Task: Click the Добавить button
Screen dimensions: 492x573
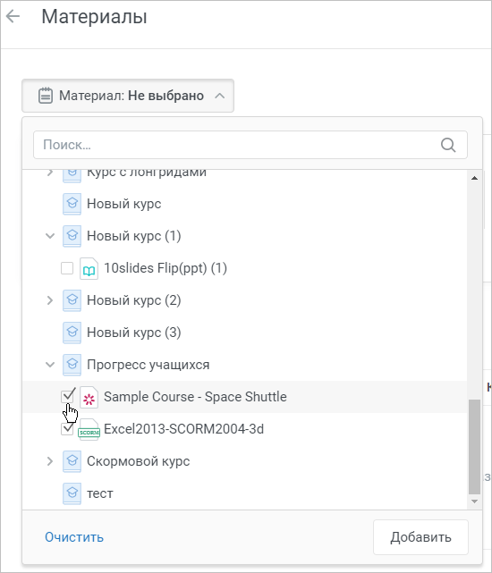Action: click(420, 537)
